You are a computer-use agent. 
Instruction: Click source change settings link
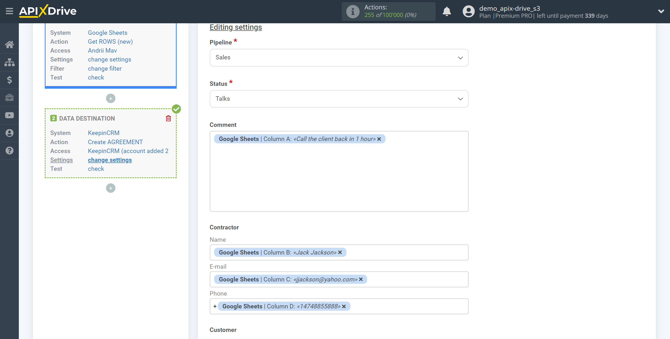(109, 59)
